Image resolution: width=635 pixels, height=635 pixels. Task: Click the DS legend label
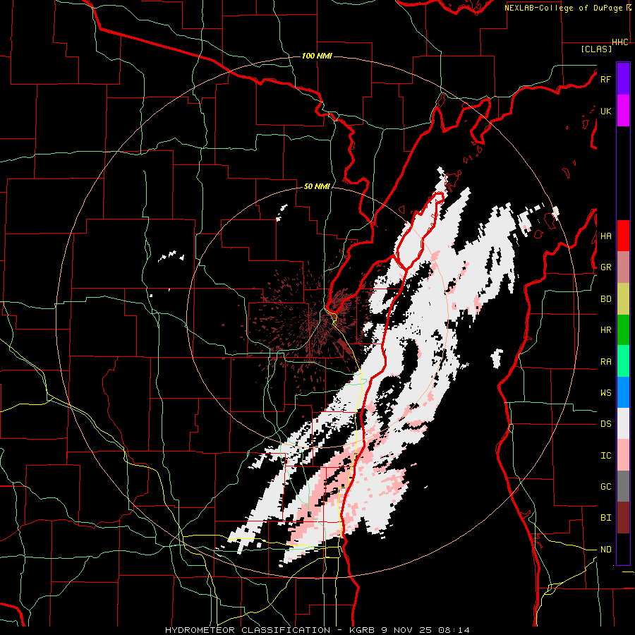605,424
